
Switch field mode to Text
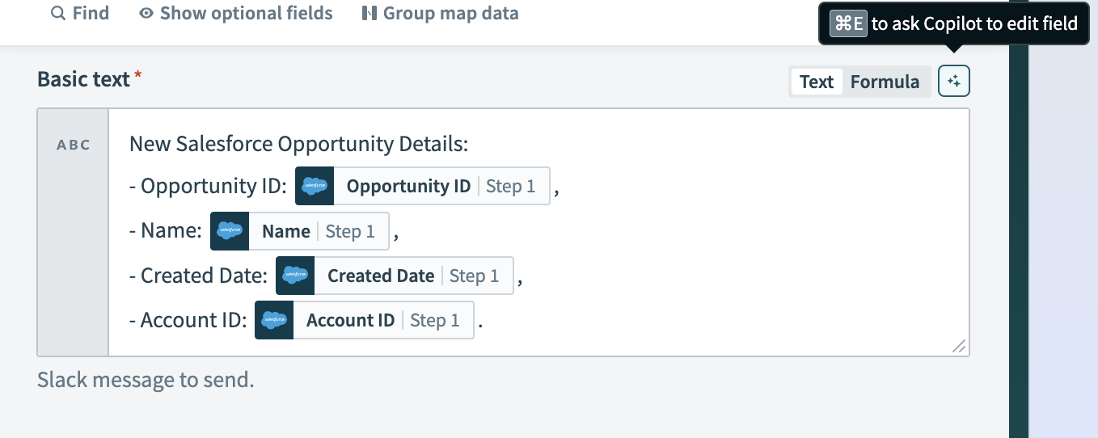[x=817, y=82]
